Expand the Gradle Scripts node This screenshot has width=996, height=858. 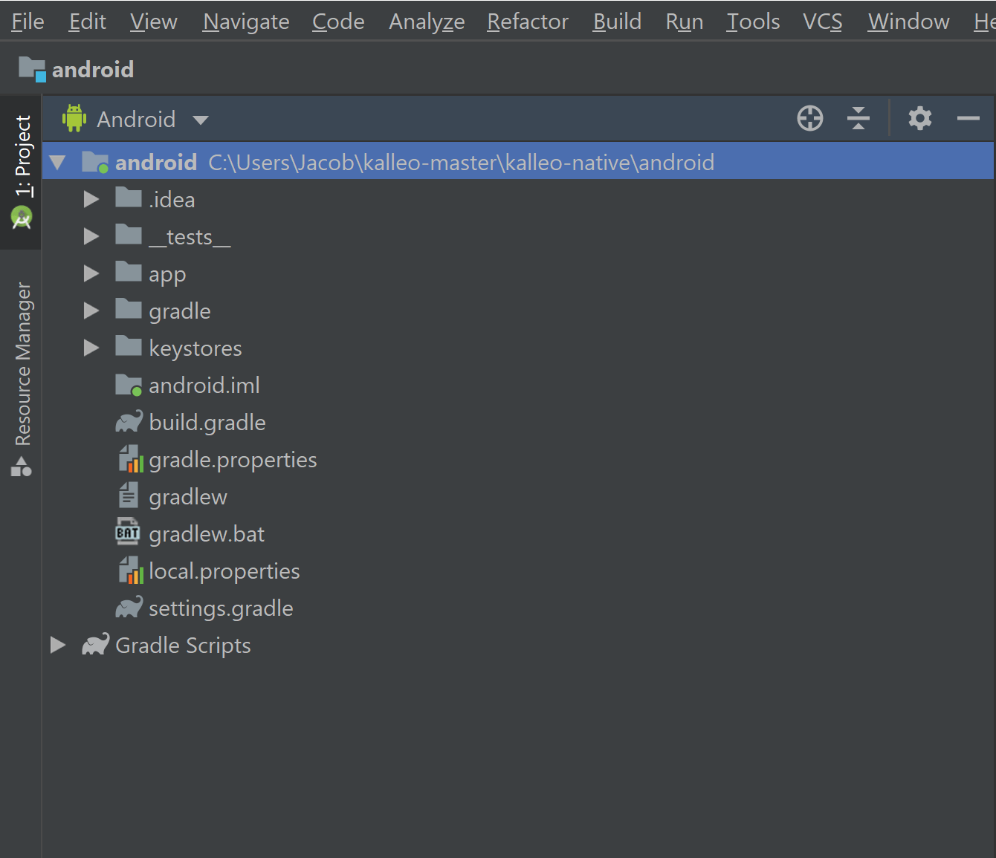coord(58,645)
